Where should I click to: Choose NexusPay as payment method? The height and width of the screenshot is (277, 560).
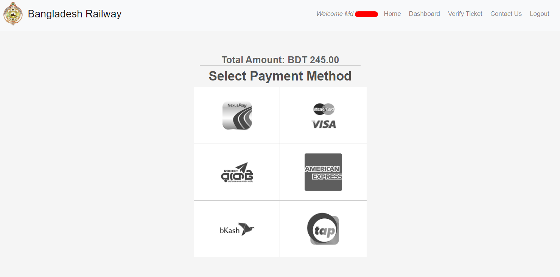(x=237, y=116)
